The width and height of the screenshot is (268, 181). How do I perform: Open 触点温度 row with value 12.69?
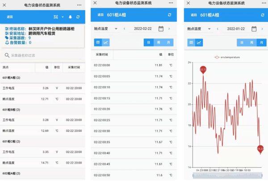click(42, 130)
